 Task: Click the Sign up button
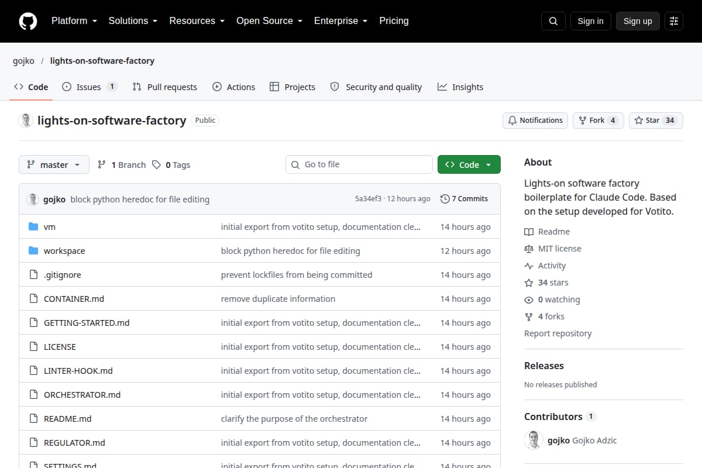pyautogui.click(x=638, y=21)
